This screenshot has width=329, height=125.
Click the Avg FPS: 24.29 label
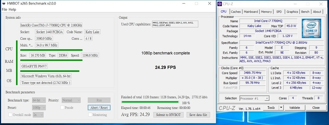(x=135, y=114)
